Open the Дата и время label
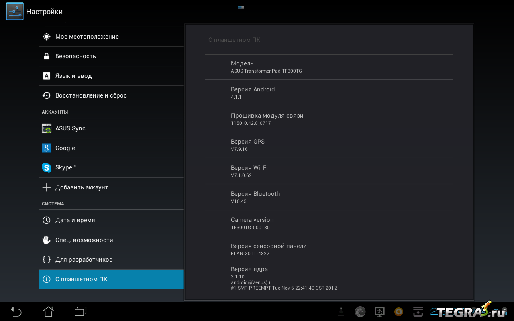Viewport: 514px width, 321px height. (x=75, y=220)
